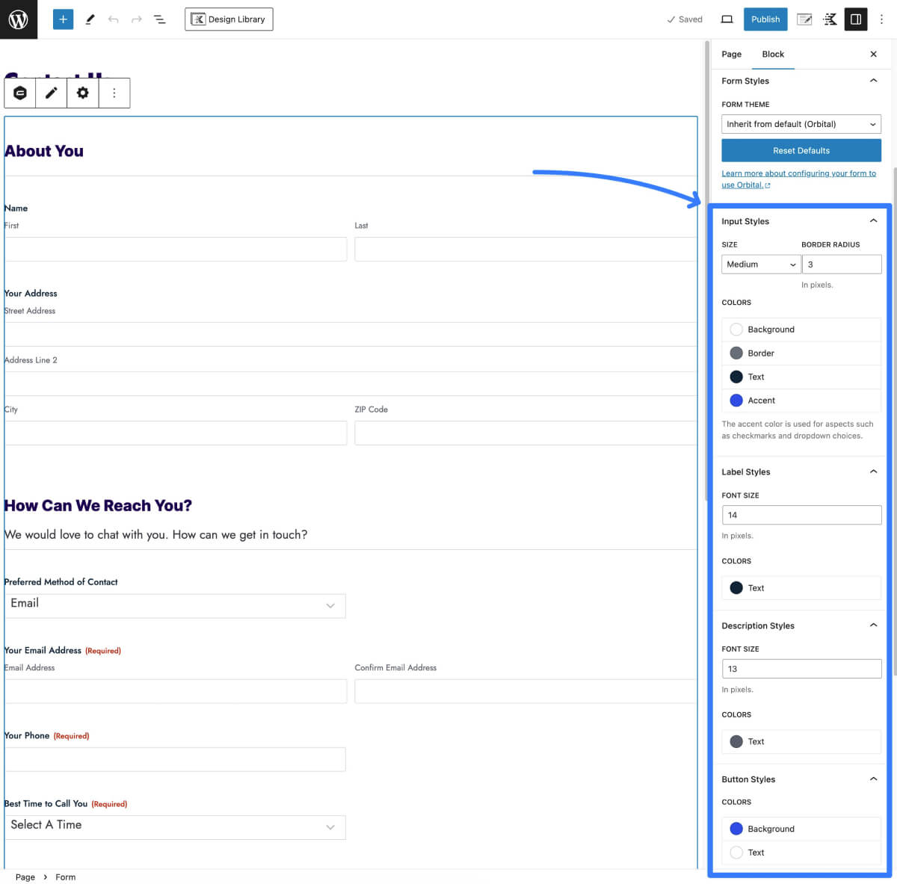This screenshot has width=897, height=884.
Task: Pick the input Border color
Action: pyautogui.click(x=801, y=353)
